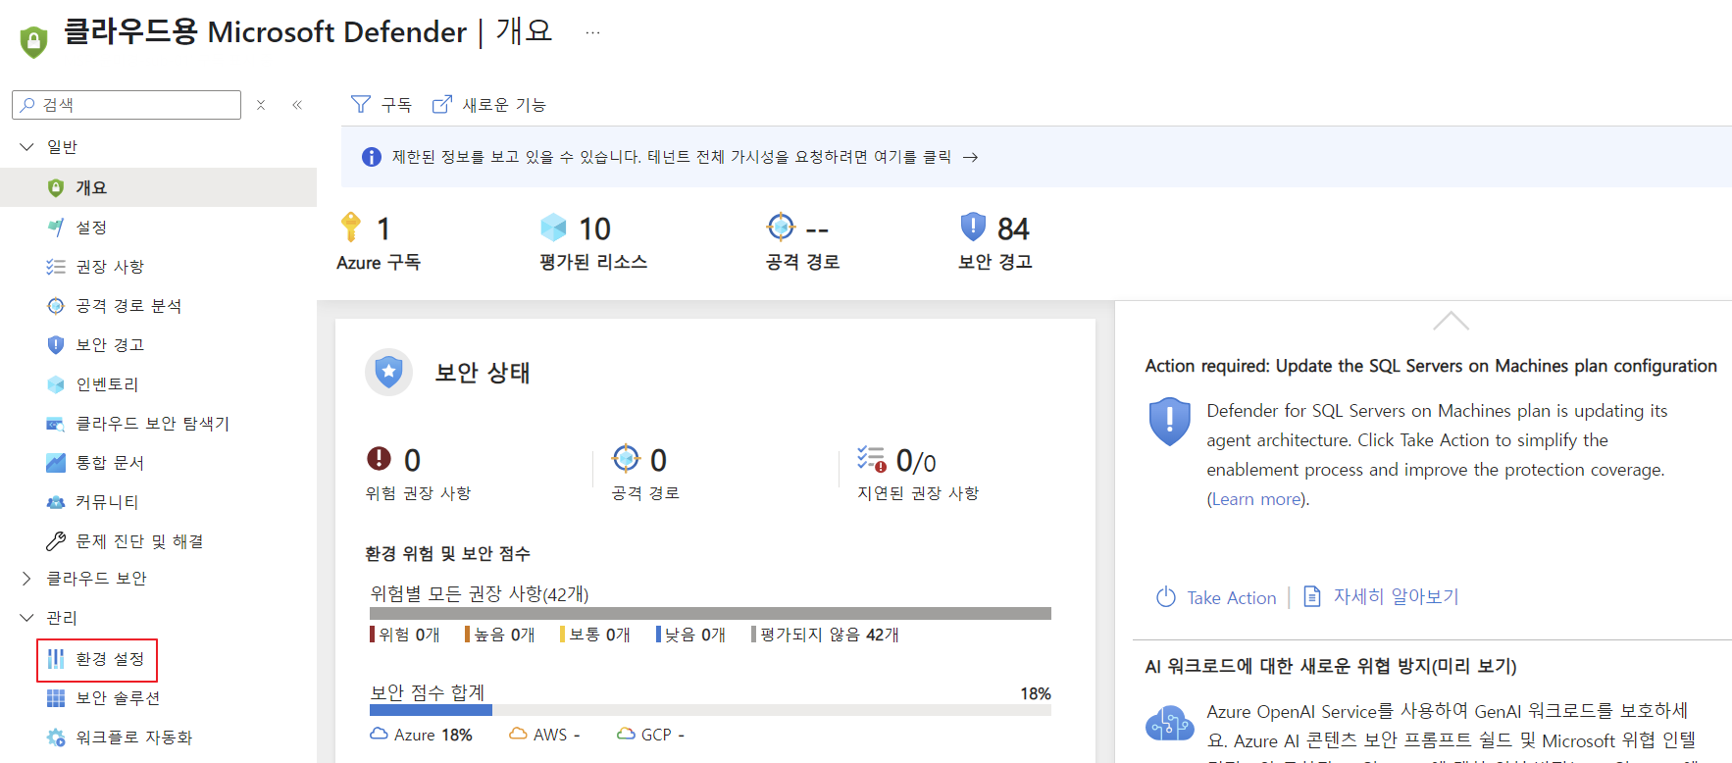Click the 보안 상태 star shield icon
The width and height of the screenshot is (1732, 763).
point(389,373)
